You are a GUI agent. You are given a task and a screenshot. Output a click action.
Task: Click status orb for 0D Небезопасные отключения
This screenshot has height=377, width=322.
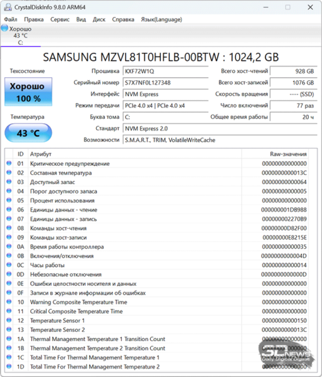click(x=9, y=274)
